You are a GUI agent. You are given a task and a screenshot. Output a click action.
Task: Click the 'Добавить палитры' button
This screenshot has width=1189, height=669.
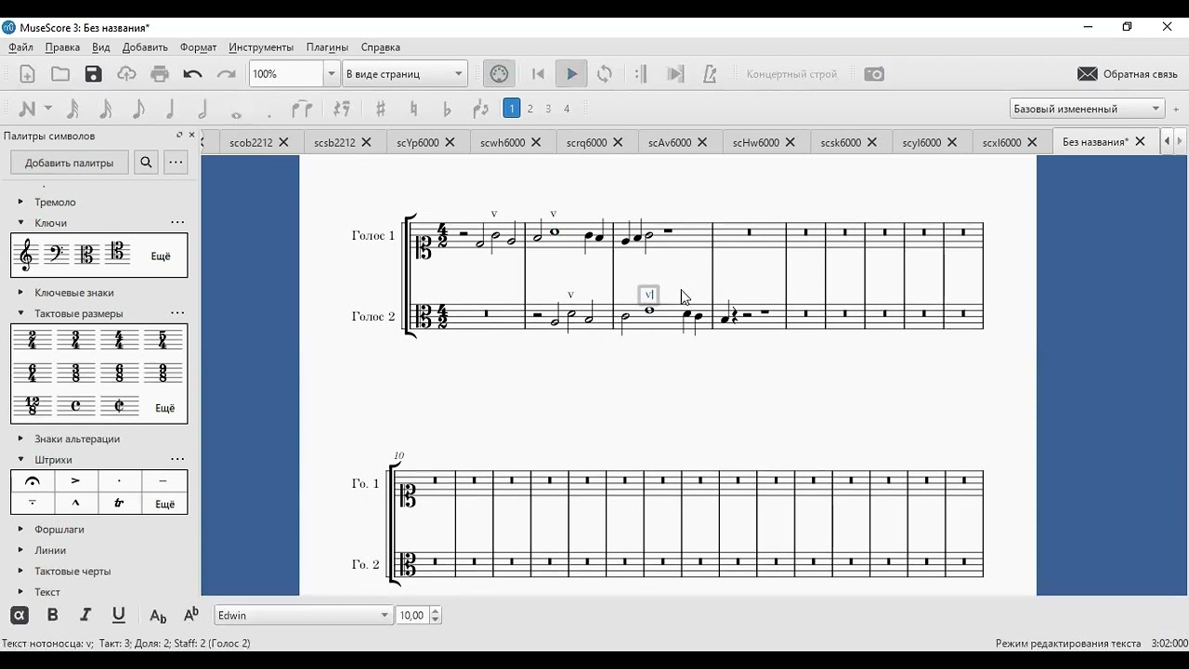point(70,163)
